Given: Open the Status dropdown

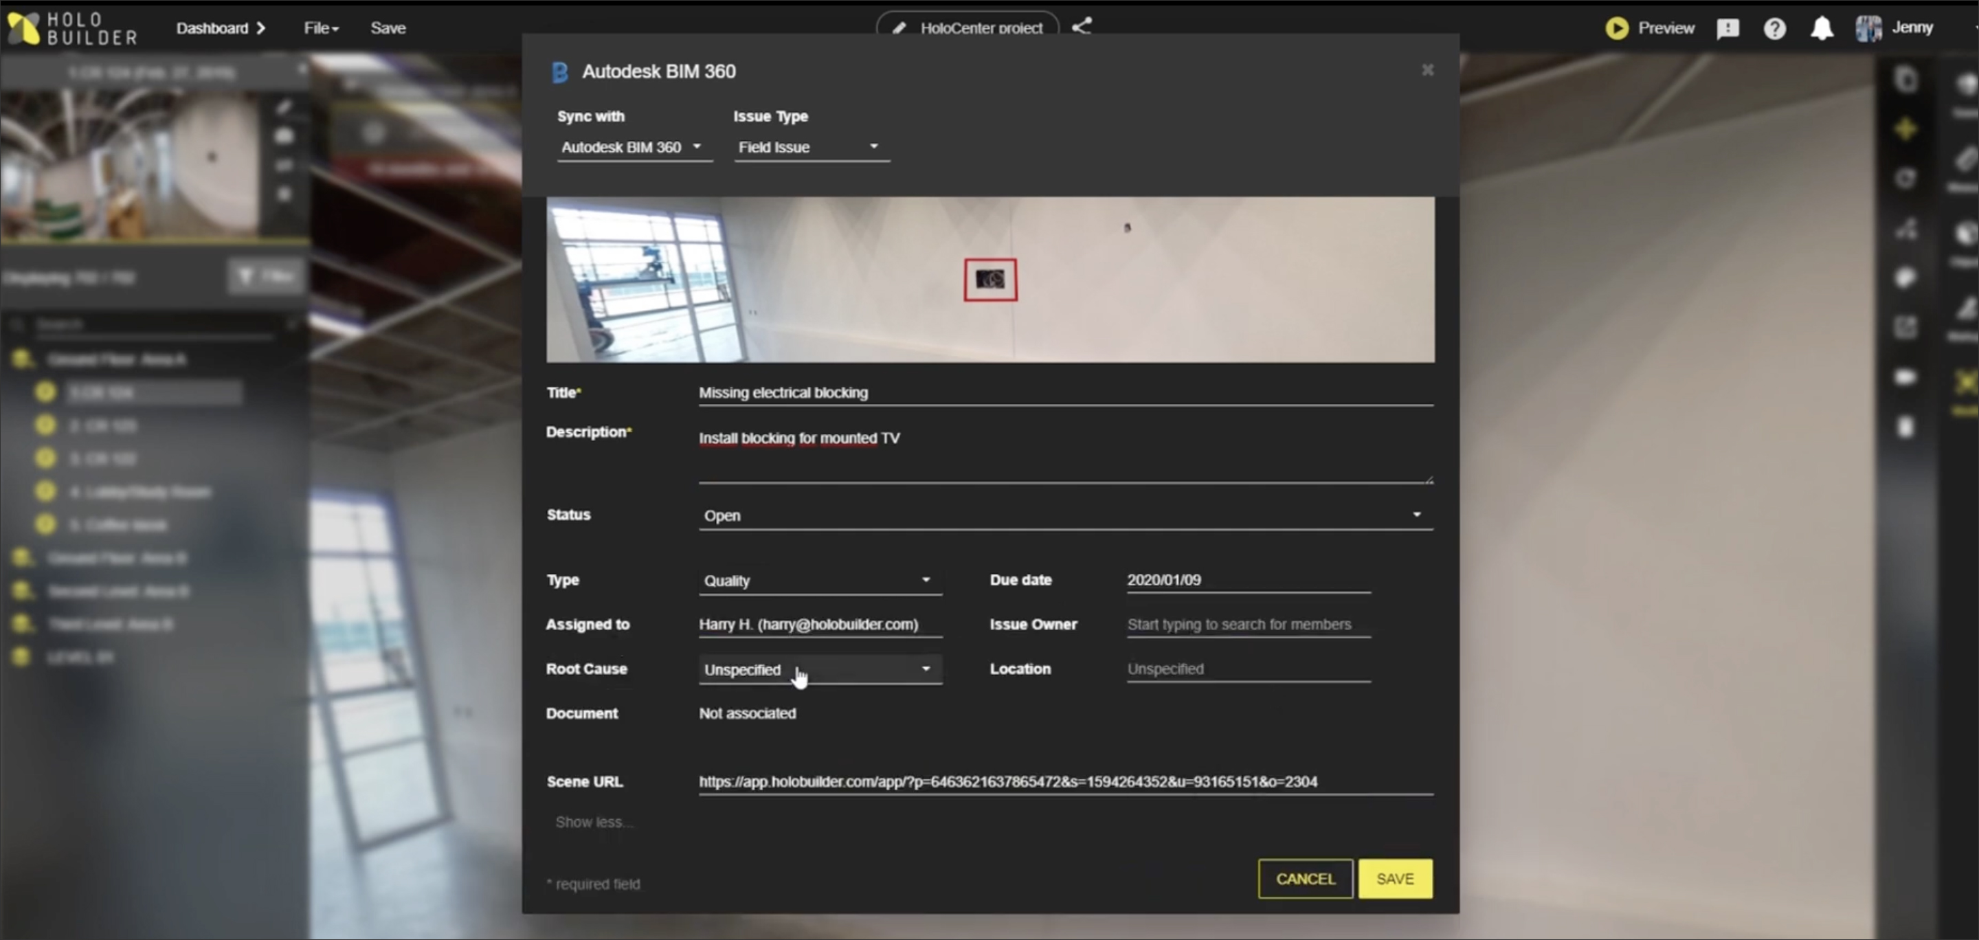Looking at the screenshot, I should coord(1066,515).
